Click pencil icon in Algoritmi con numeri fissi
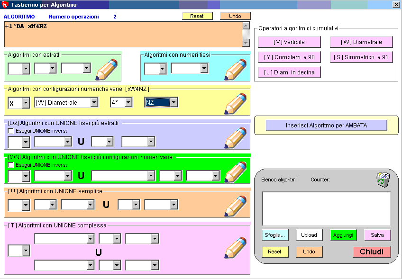402x279 pixels. 235,70
